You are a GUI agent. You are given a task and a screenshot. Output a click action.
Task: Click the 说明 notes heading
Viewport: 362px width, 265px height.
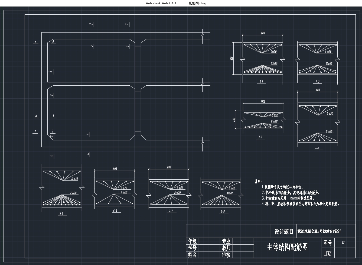click(x=258, y=181)
